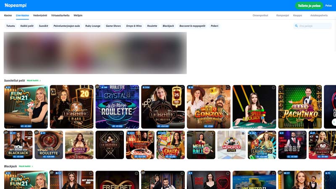Select Palveluntarjoajan aula filter chip
Image resolution: width=336 pixels, height=189 pixels.
coord(67,26)
